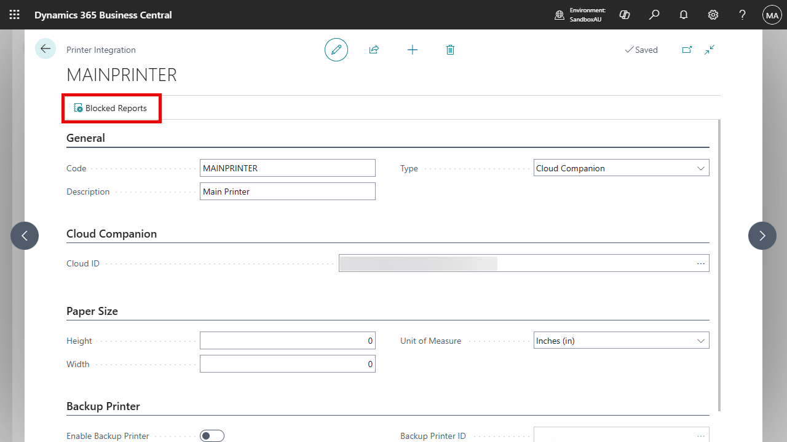Open the Copilot icon in header
Image resolution: width=787 pixels, height=442 pixels.
(625, 15)
